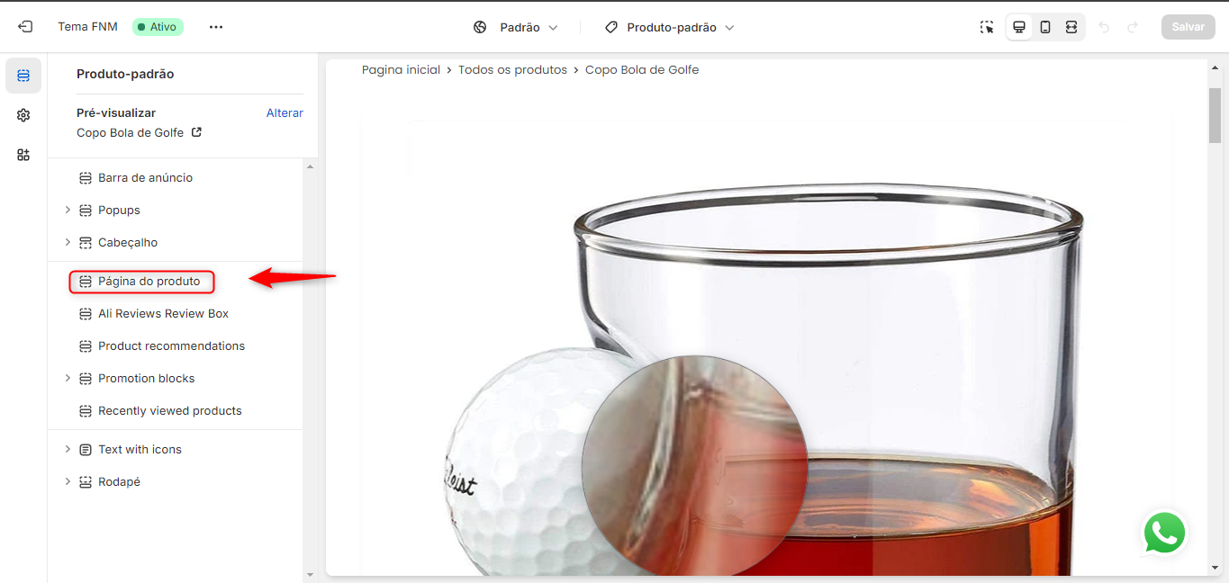Open the three-dot theme actions menu

click(216, 27)
